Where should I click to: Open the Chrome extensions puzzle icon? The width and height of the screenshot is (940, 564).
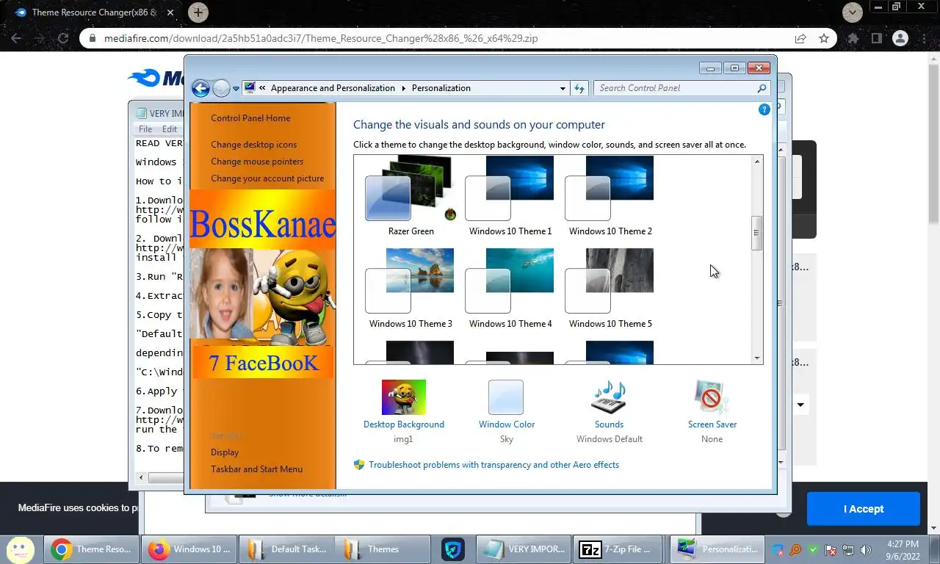pyautogui.click(x=853, y=38)
